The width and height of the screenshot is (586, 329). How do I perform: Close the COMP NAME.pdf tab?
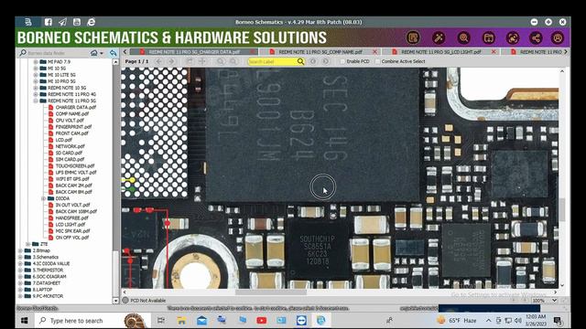click(x=374, y=52)
